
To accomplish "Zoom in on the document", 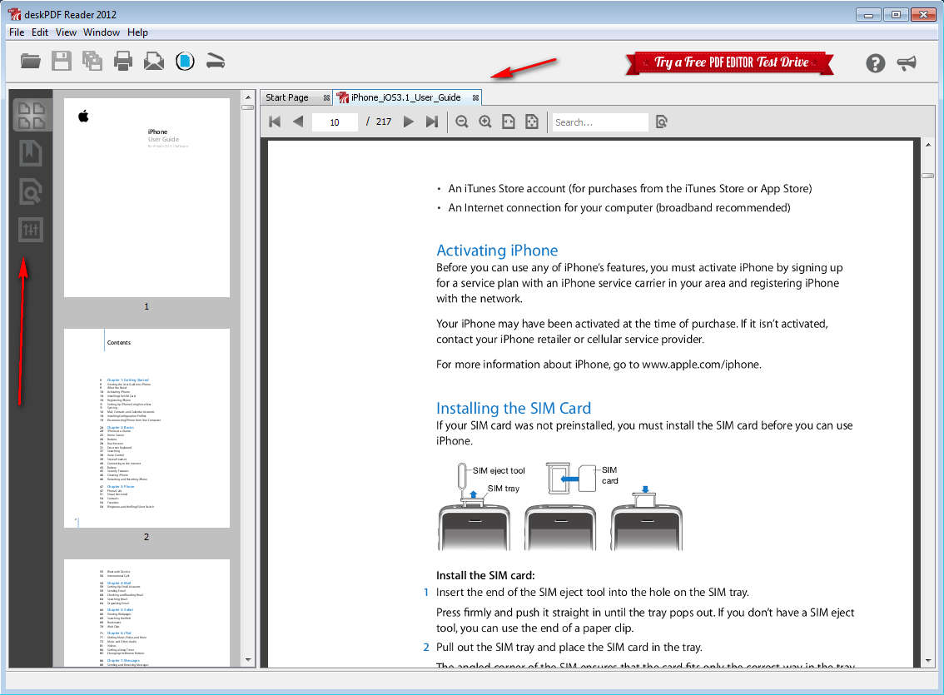I will [x=485, y=122].
